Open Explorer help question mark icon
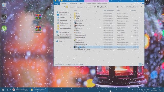The width and height of the screenshot is (164, 92). (x=143, y=4)
